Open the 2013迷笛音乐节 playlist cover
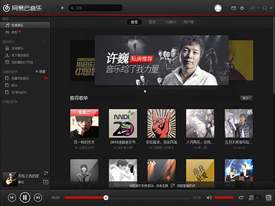275x206 pixels. point(123,124)
